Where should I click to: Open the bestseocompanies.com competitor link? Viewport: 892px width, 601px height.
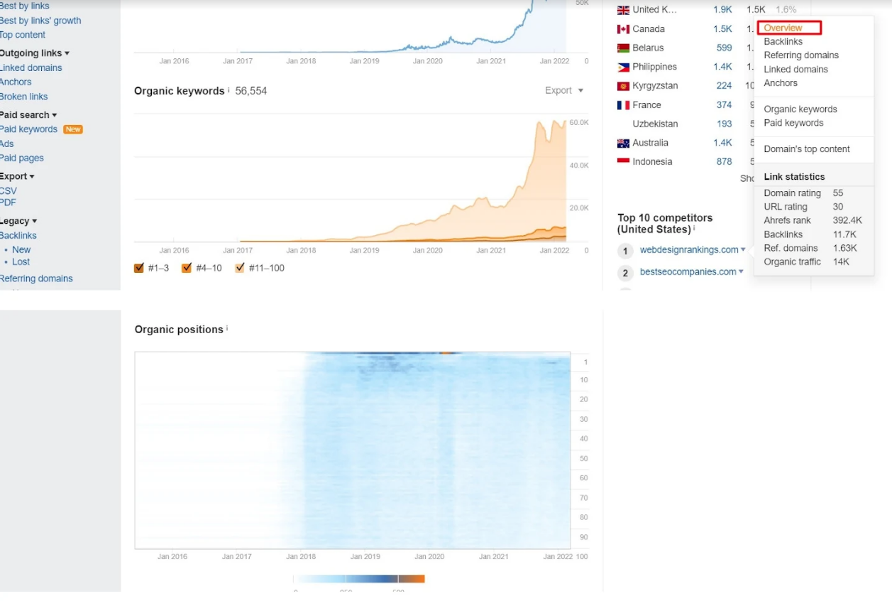[688, 272]
